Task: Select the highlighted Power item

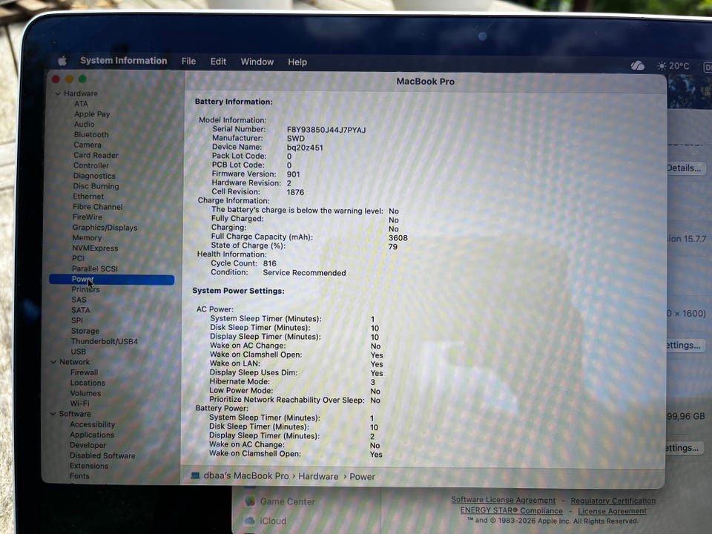Action: coord(112,280)
